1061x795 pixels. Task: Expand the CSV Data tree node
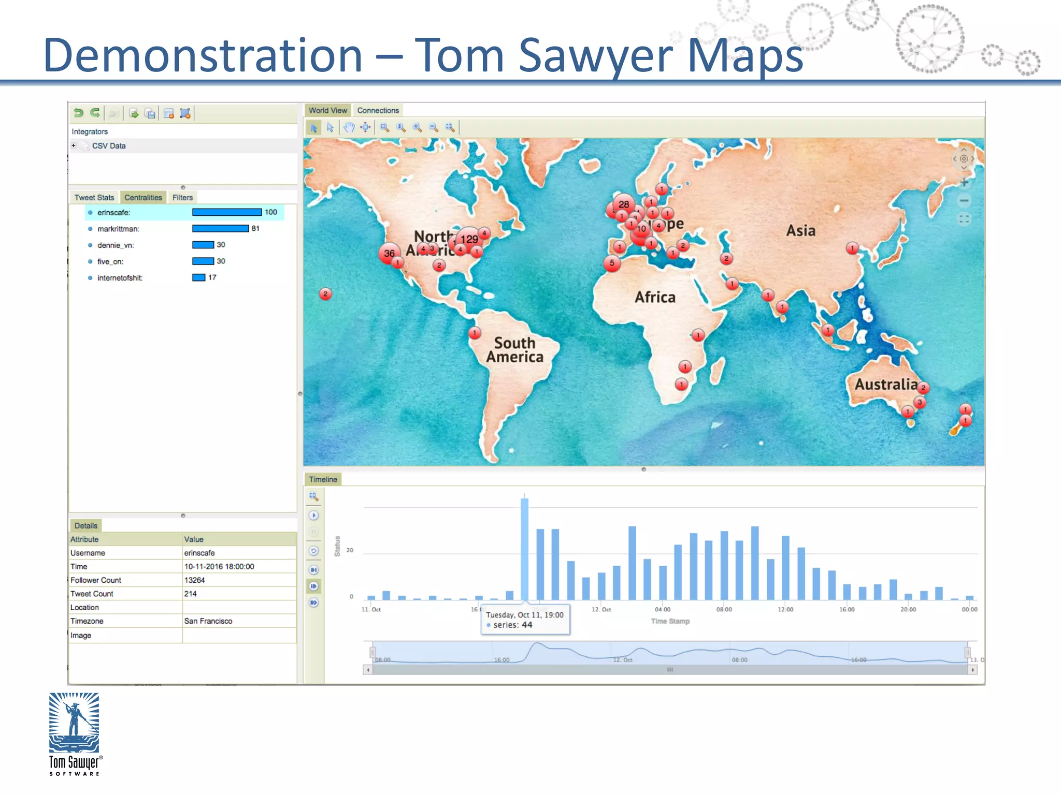pos(74,145)
